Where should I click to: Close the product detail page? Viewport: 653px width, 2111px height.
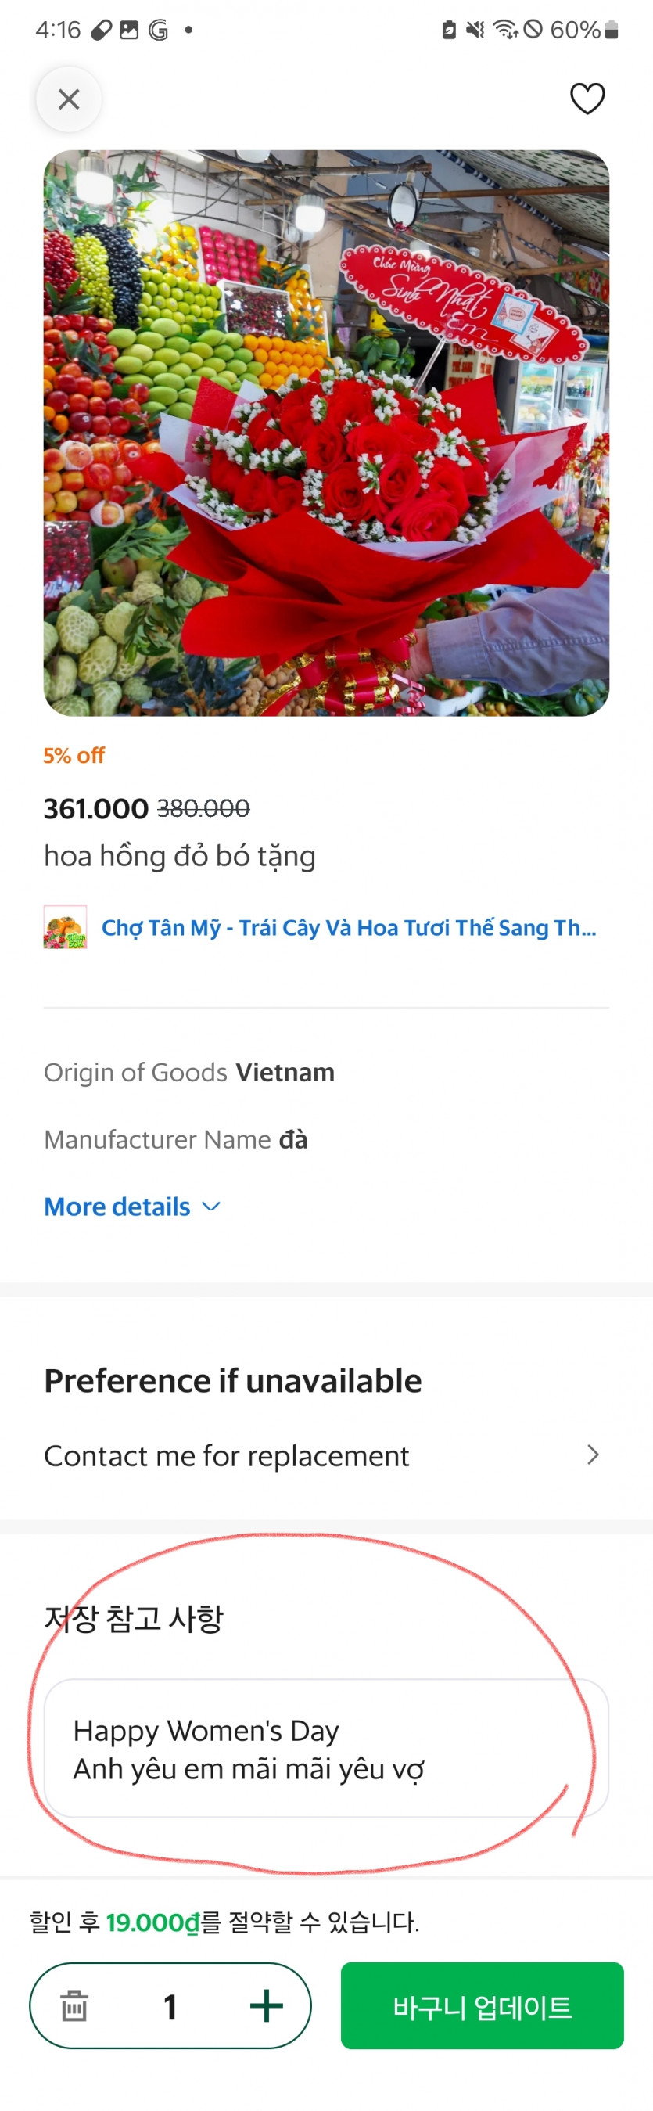click(69, 99)
